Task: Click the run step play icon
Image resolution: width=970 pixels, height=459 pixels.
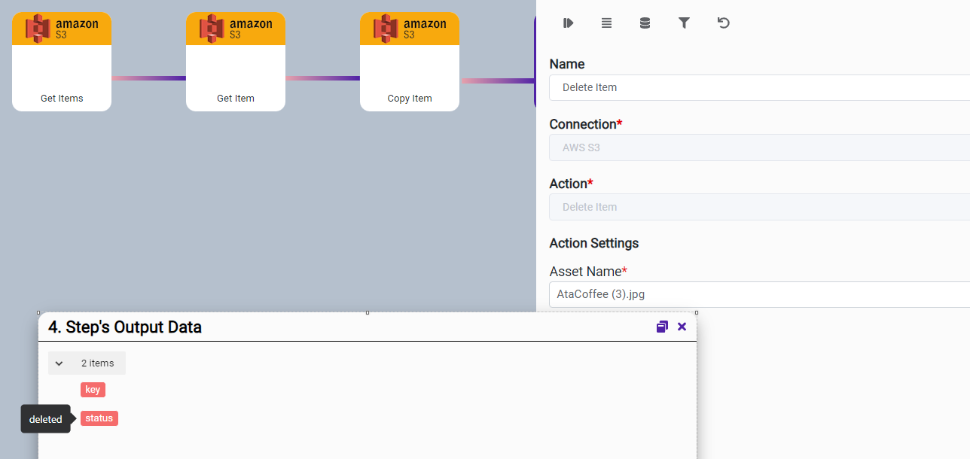Action: (568, 23)
